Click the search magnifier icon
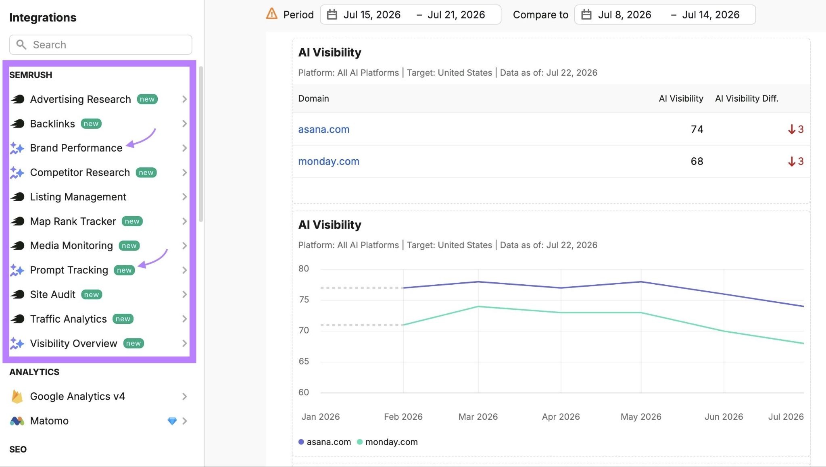The height and width of the screenshot is (467, 826). [x=21, y=45]
